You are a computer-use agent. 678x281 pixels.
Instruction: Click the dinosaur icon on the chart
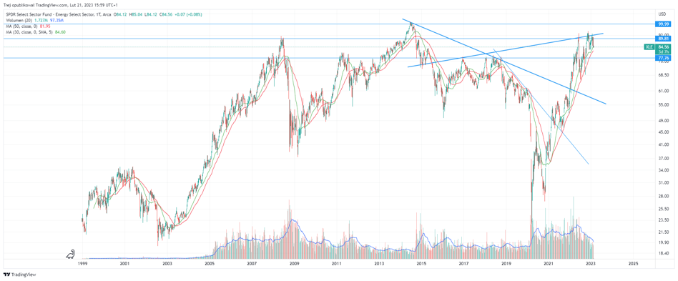click(x=71, y=255)
